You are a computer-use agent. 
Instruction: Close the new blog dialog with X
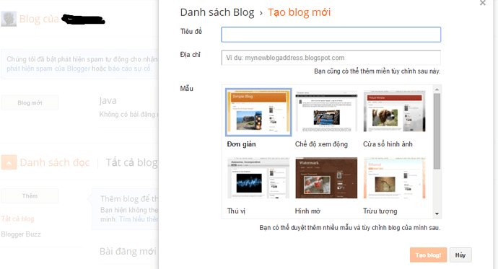(483, 3)
